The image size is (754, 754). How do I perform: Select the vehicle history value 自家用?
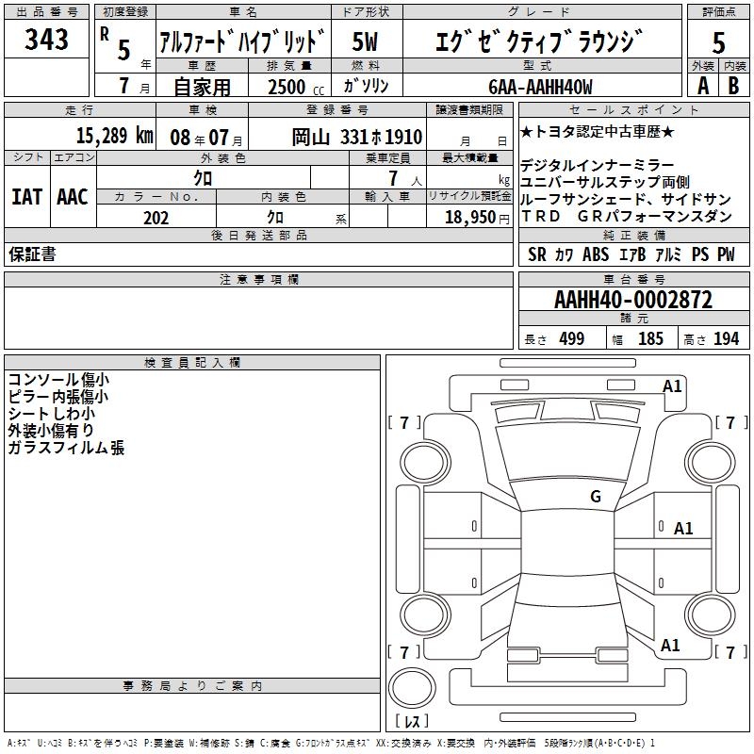coord(202,87)
